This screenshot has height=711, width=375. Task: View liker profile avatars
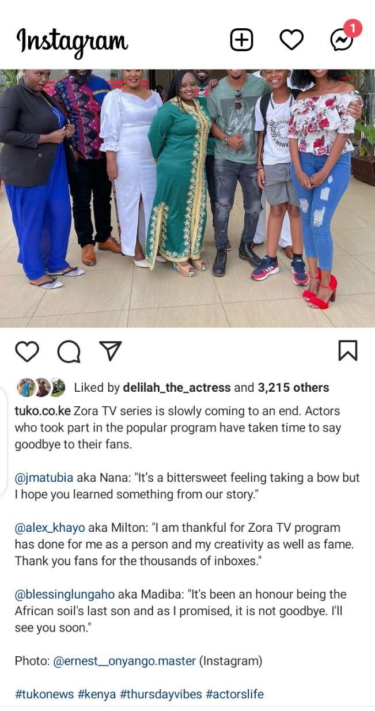tap(41, 387)
